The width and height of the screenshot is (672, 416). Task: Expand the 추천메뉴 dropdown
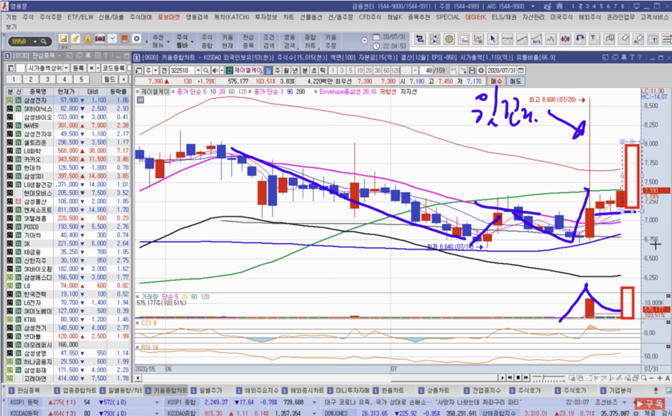168,42
